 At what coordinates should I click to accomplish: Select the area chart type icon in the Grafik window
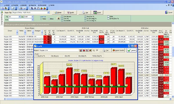click(x=84, y=50)
